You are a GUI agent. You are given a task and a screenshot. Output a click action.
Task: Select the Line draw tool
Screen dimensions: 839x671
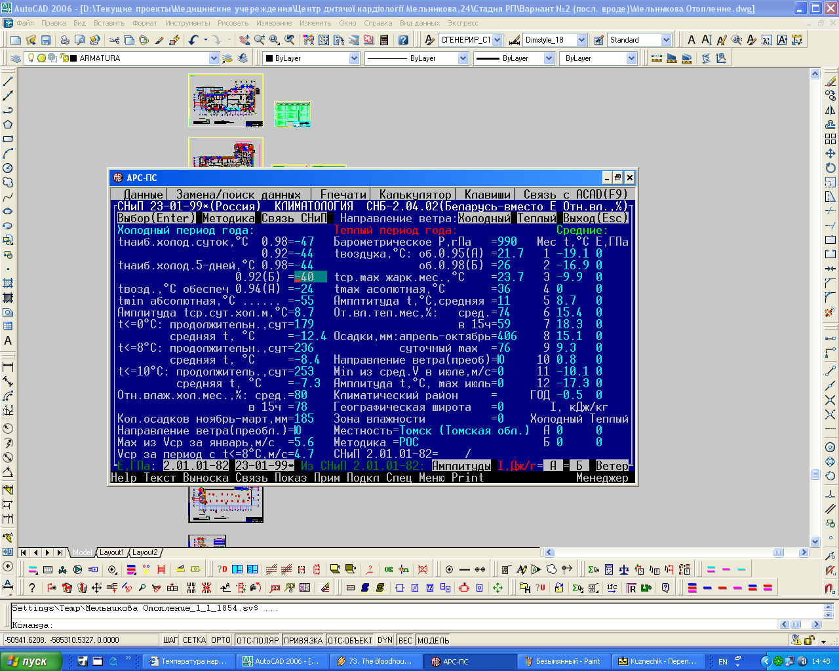pyautogui.click(x=8, y=81)
